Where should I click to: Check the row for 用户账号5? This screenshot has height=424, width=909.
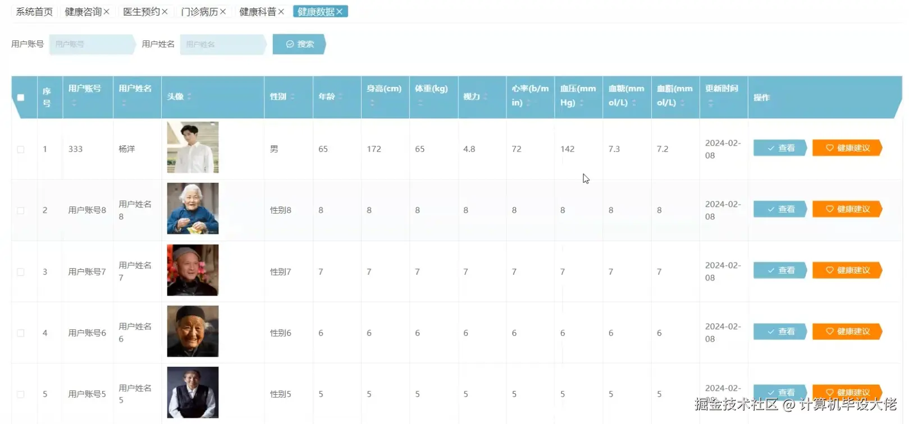tap(21, 394)
